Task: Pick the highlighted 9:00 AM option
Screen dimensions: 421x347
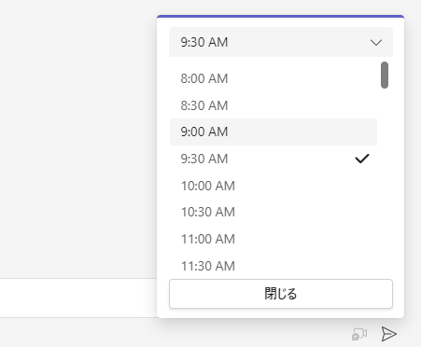Action: [x=274, y=132]
